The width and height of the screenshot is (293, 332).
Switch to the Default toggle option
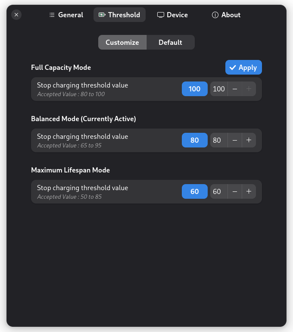pyautogui.click(x=170, y=42)
